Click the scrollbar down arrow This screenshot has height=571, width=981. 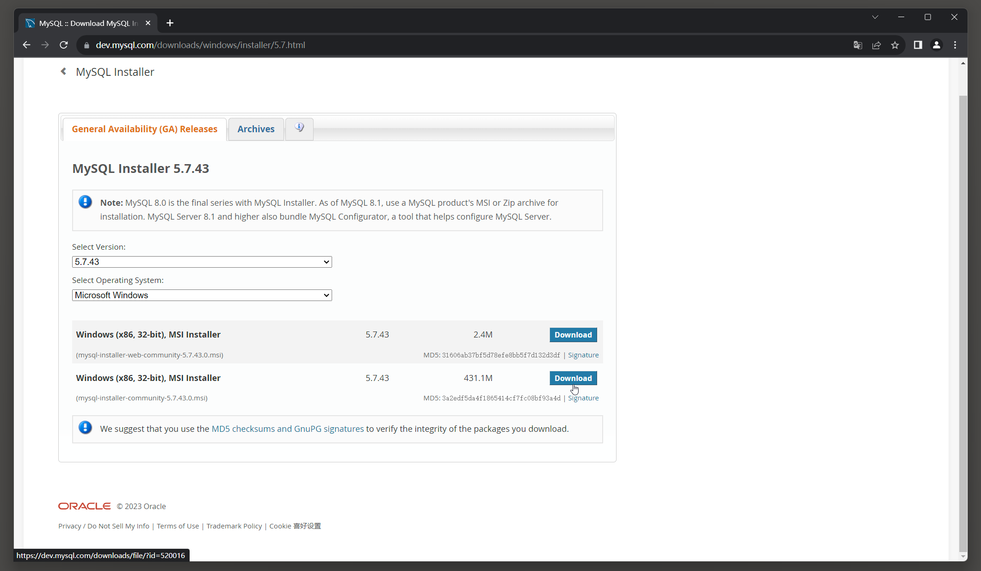click(963, 557)
